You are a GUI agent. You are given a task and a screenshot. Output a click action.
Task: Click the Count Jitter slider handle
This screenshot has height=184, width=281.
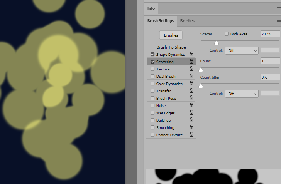(201, 86)
